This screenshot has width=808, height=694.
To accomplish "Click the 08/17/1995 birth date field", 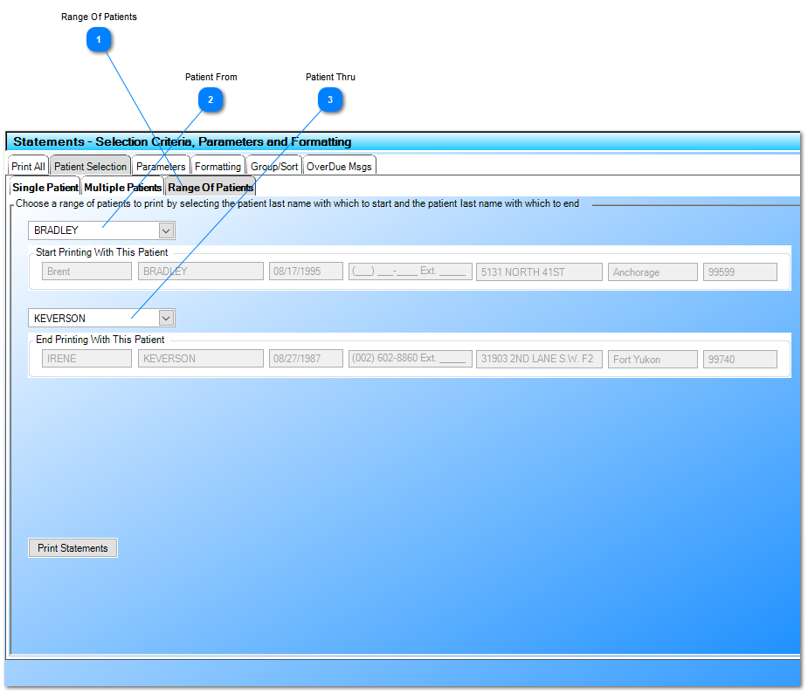I will pos(306,271).
